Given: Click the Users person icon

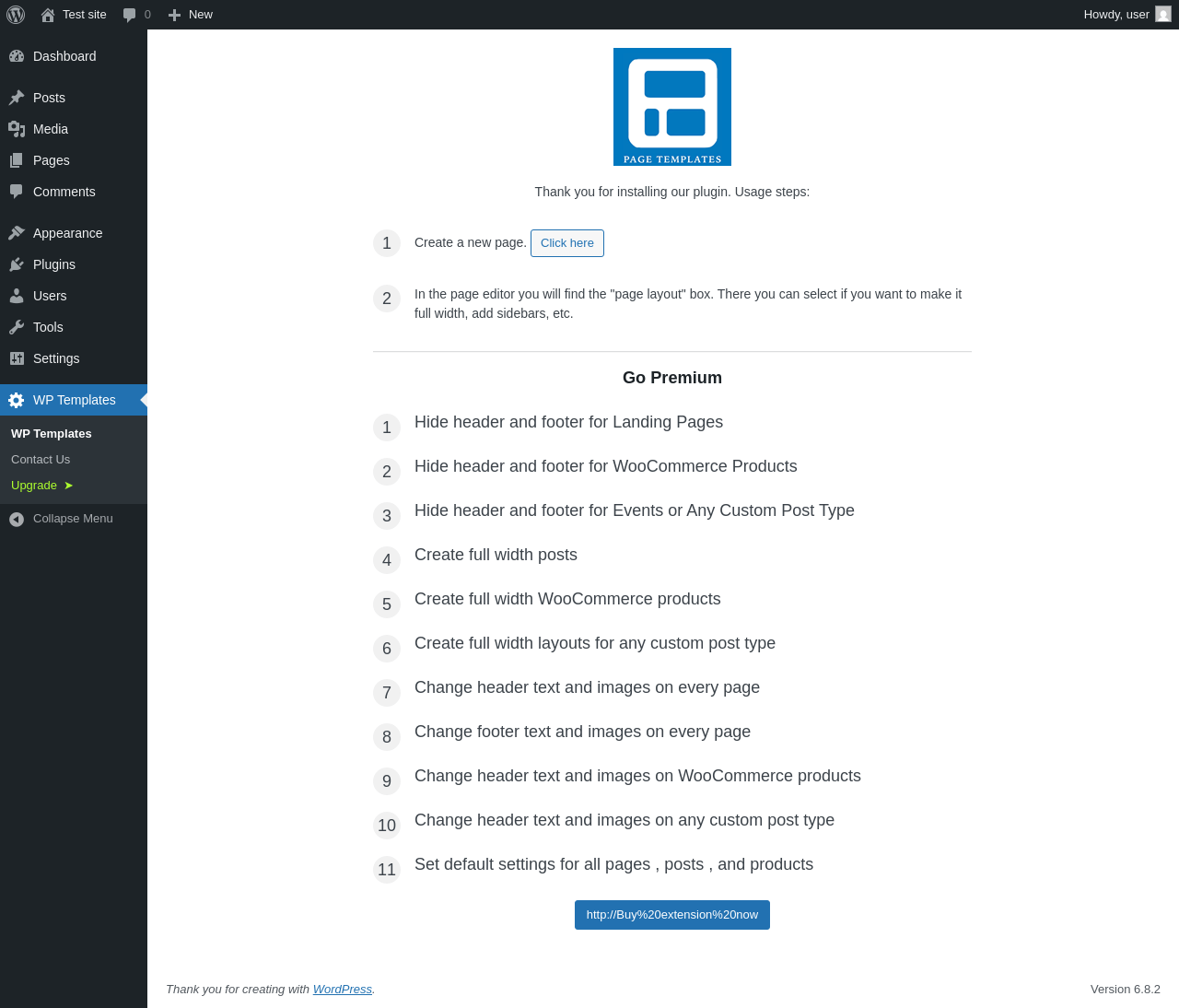Looking at the screenshot, I should tap(17, 296).
